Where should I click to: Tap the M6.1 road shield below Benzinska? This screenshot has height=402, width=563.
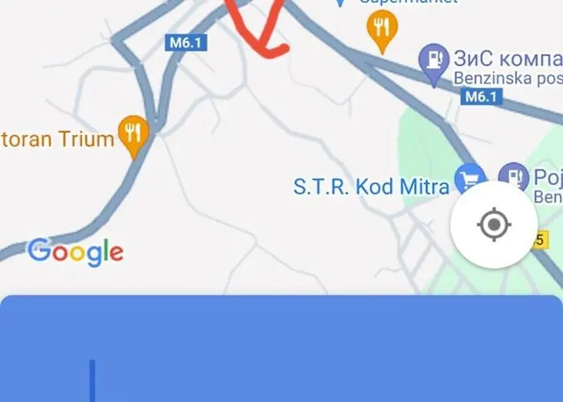[481, 96]
